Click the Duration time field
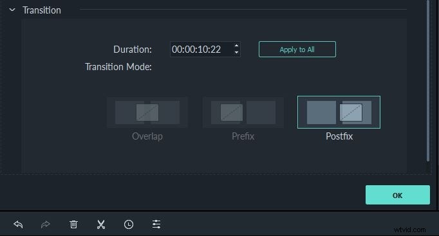439x236 pixels. coord(205,50)
